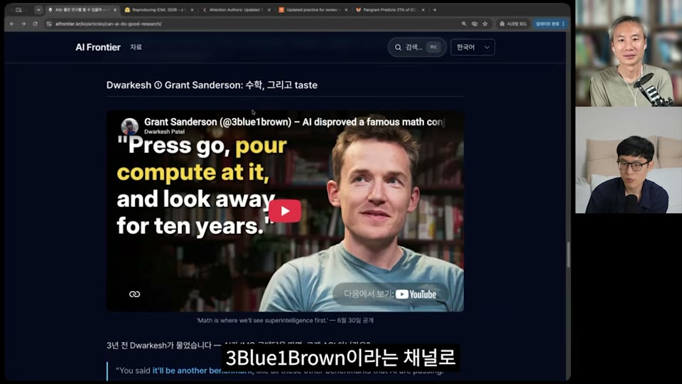682x384 pixels.
Task: Click heading Dwarkesh Grant Sanderson: 수학, 그리고 taste
Action: coord(212,85)
